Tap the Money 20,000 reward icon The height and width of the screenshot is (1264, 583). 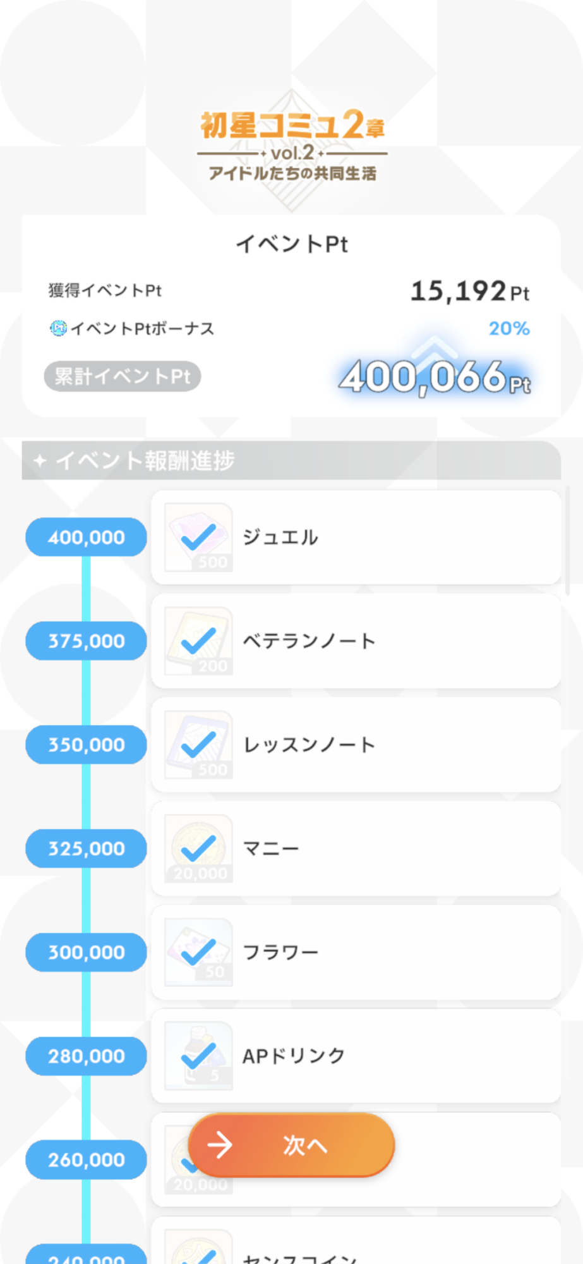click(x=198, y=848)
